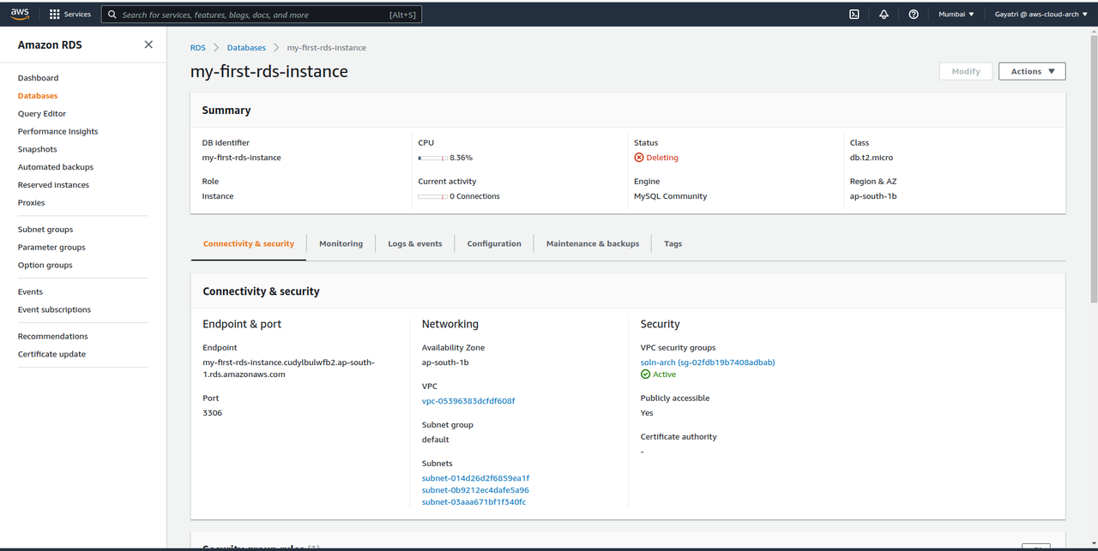Open Subnet groups in the sidebar

[x=45, y=230]
